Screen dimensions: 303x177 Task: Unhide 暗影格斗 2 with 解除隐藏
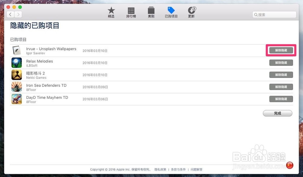tap(281, 75)
